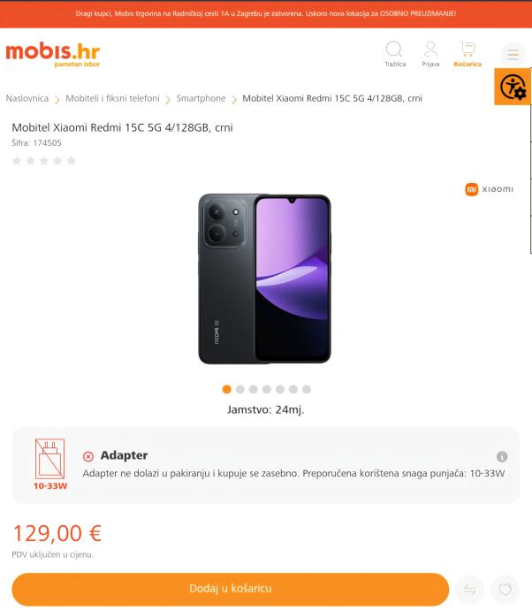Screen dimensions: 532x610
Task: Click the Prijava user account icon
Action: point(430,54)
